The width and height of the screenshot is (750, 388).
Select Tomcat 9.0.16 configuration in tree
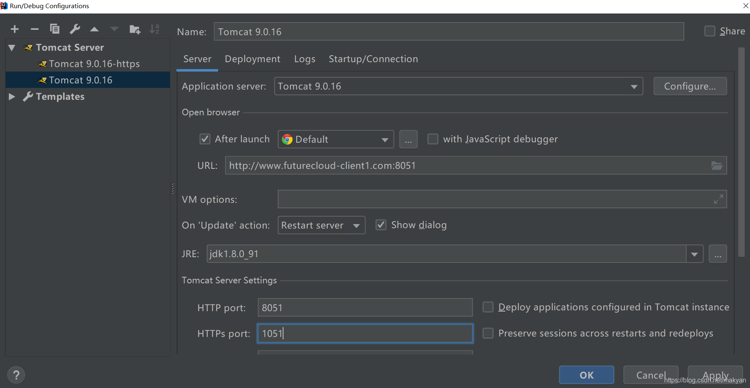coord(88,80)
